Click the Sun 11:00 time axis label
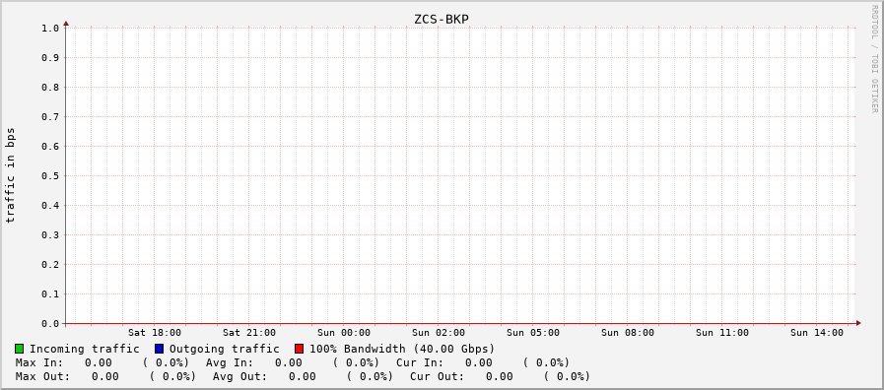 [722, 333]
